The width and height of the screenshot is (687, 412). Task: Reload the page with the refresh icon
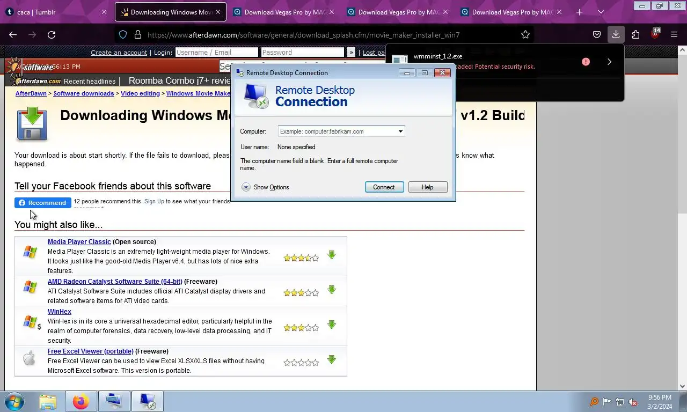[52, 34]
